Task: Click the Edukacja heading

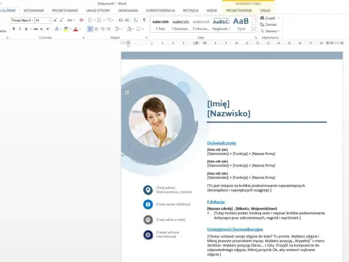Action: click(x=216, y=202)
